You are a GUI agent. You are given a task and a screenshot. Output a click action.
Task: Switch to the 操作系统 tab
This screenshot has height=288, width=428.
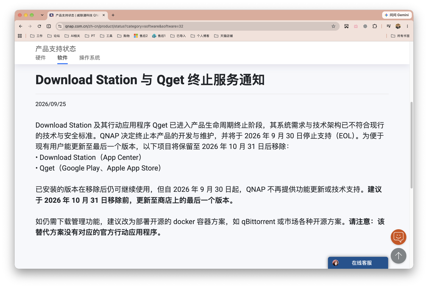point(90,58)
